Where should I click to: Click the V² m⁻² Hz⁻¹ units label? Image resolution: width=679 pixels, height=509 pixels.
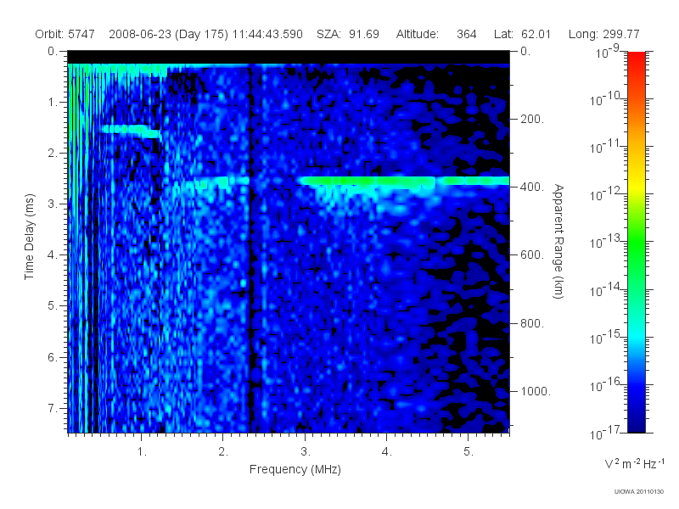point(634,463)
